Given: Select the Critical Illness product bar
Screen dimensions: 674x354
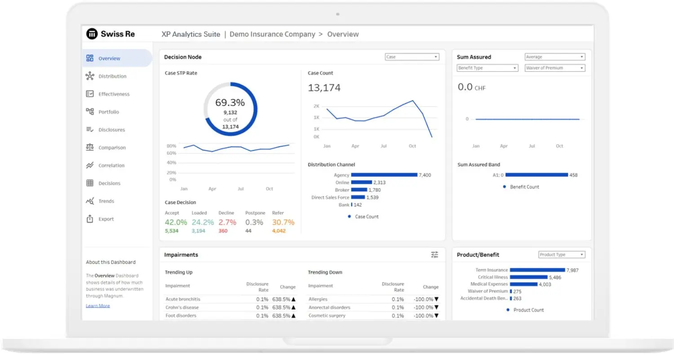Looking at the screenshot, I should tap(529, 277).
